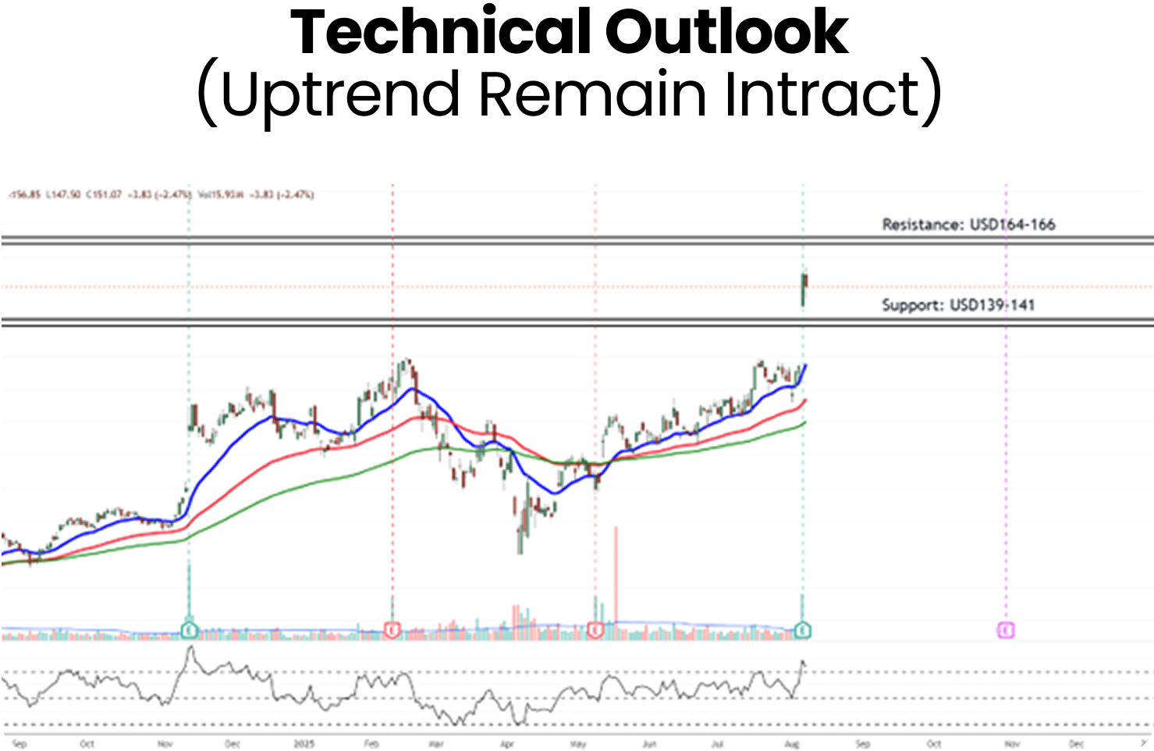Click the Apr label on the time axis
This screenshot has width=1154, height=751.
pos(508,744)
